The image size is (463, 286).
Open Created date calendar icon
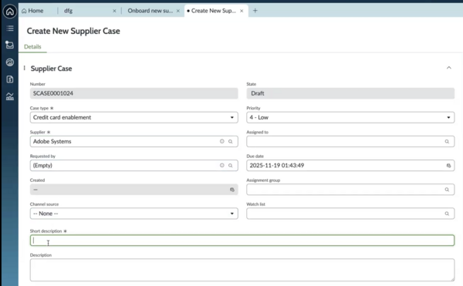pyautogui.click(x=232, y=190)
